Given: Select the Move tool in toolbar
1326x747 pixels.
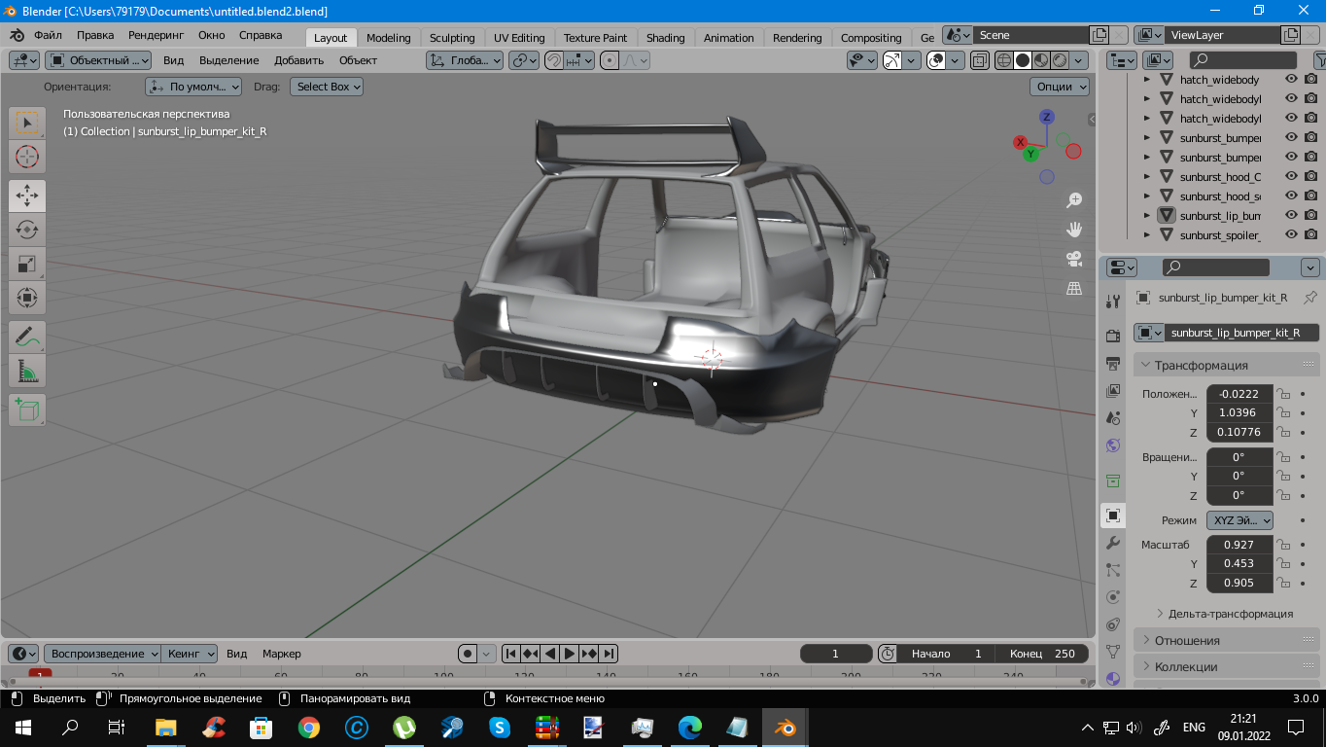Looking at the screenshot, I should pyautogui.click(x=27, y=196).
